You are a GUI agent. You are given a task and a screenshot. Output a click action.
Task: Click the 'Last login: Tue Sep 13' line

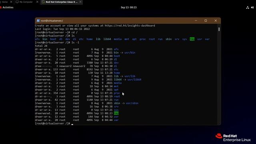pyautogui.click(x=62, y=29)
